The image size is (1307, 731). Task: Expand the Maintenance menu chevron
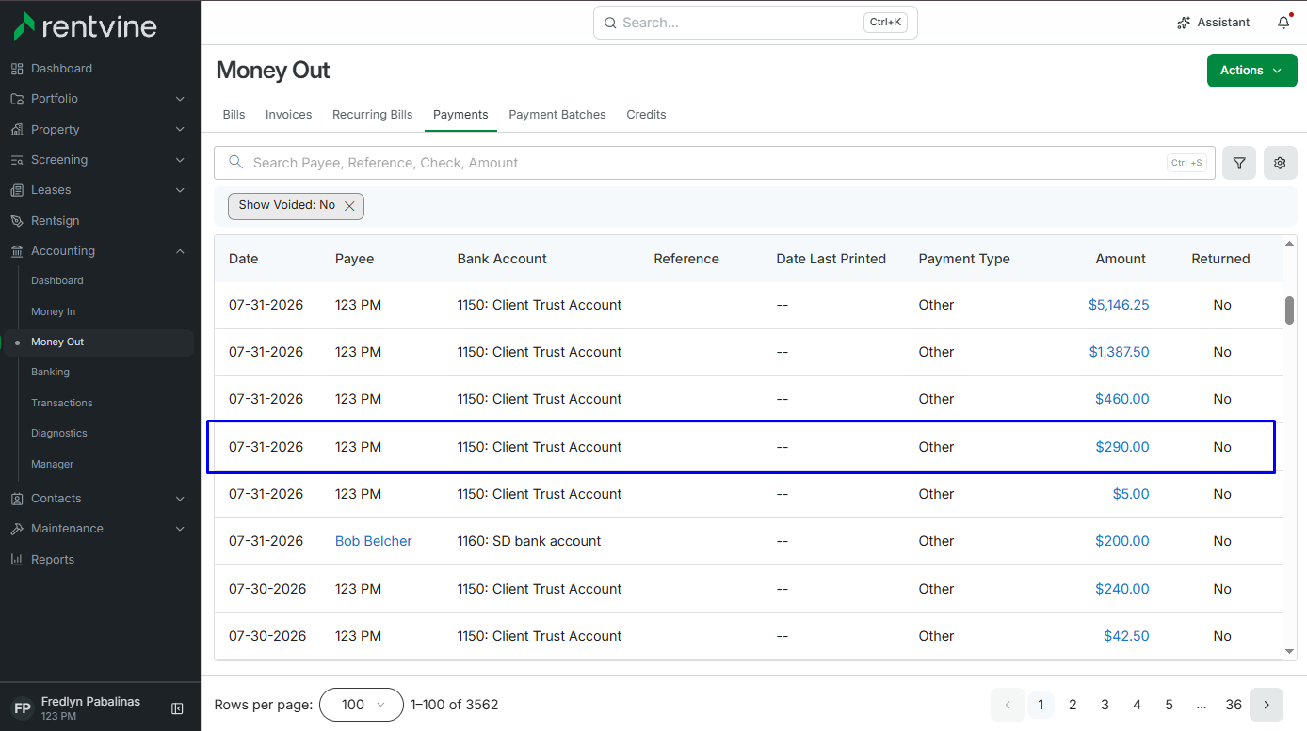click(x=180, y=529)
